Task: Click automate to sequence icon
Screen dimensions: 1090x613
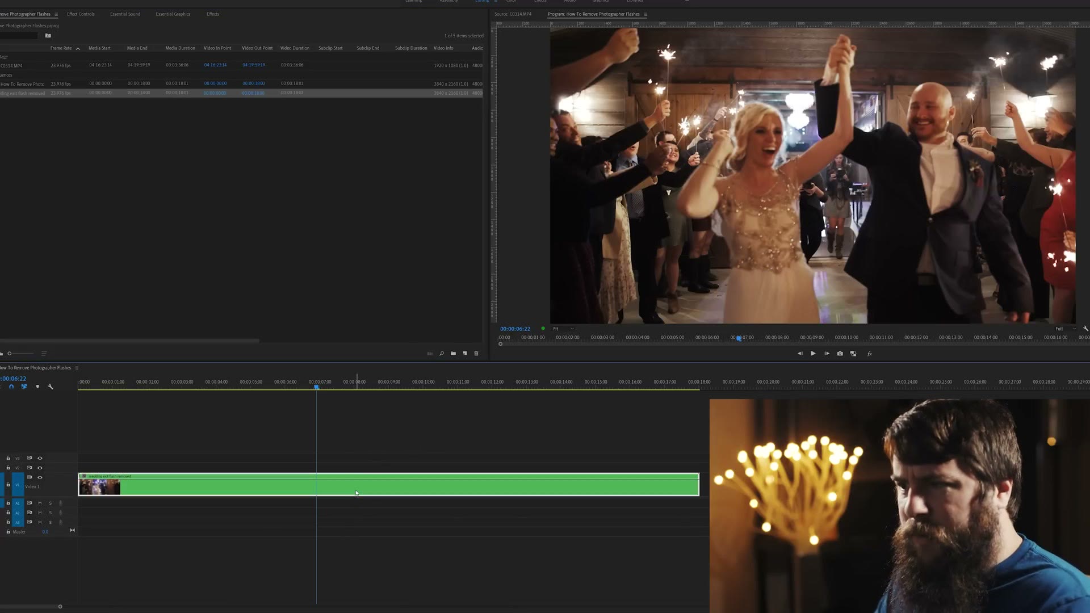Action: pos(430,354)
